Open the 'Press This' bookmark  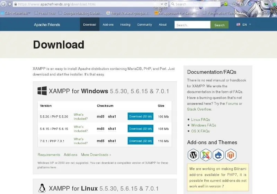[x=45, y=13]
